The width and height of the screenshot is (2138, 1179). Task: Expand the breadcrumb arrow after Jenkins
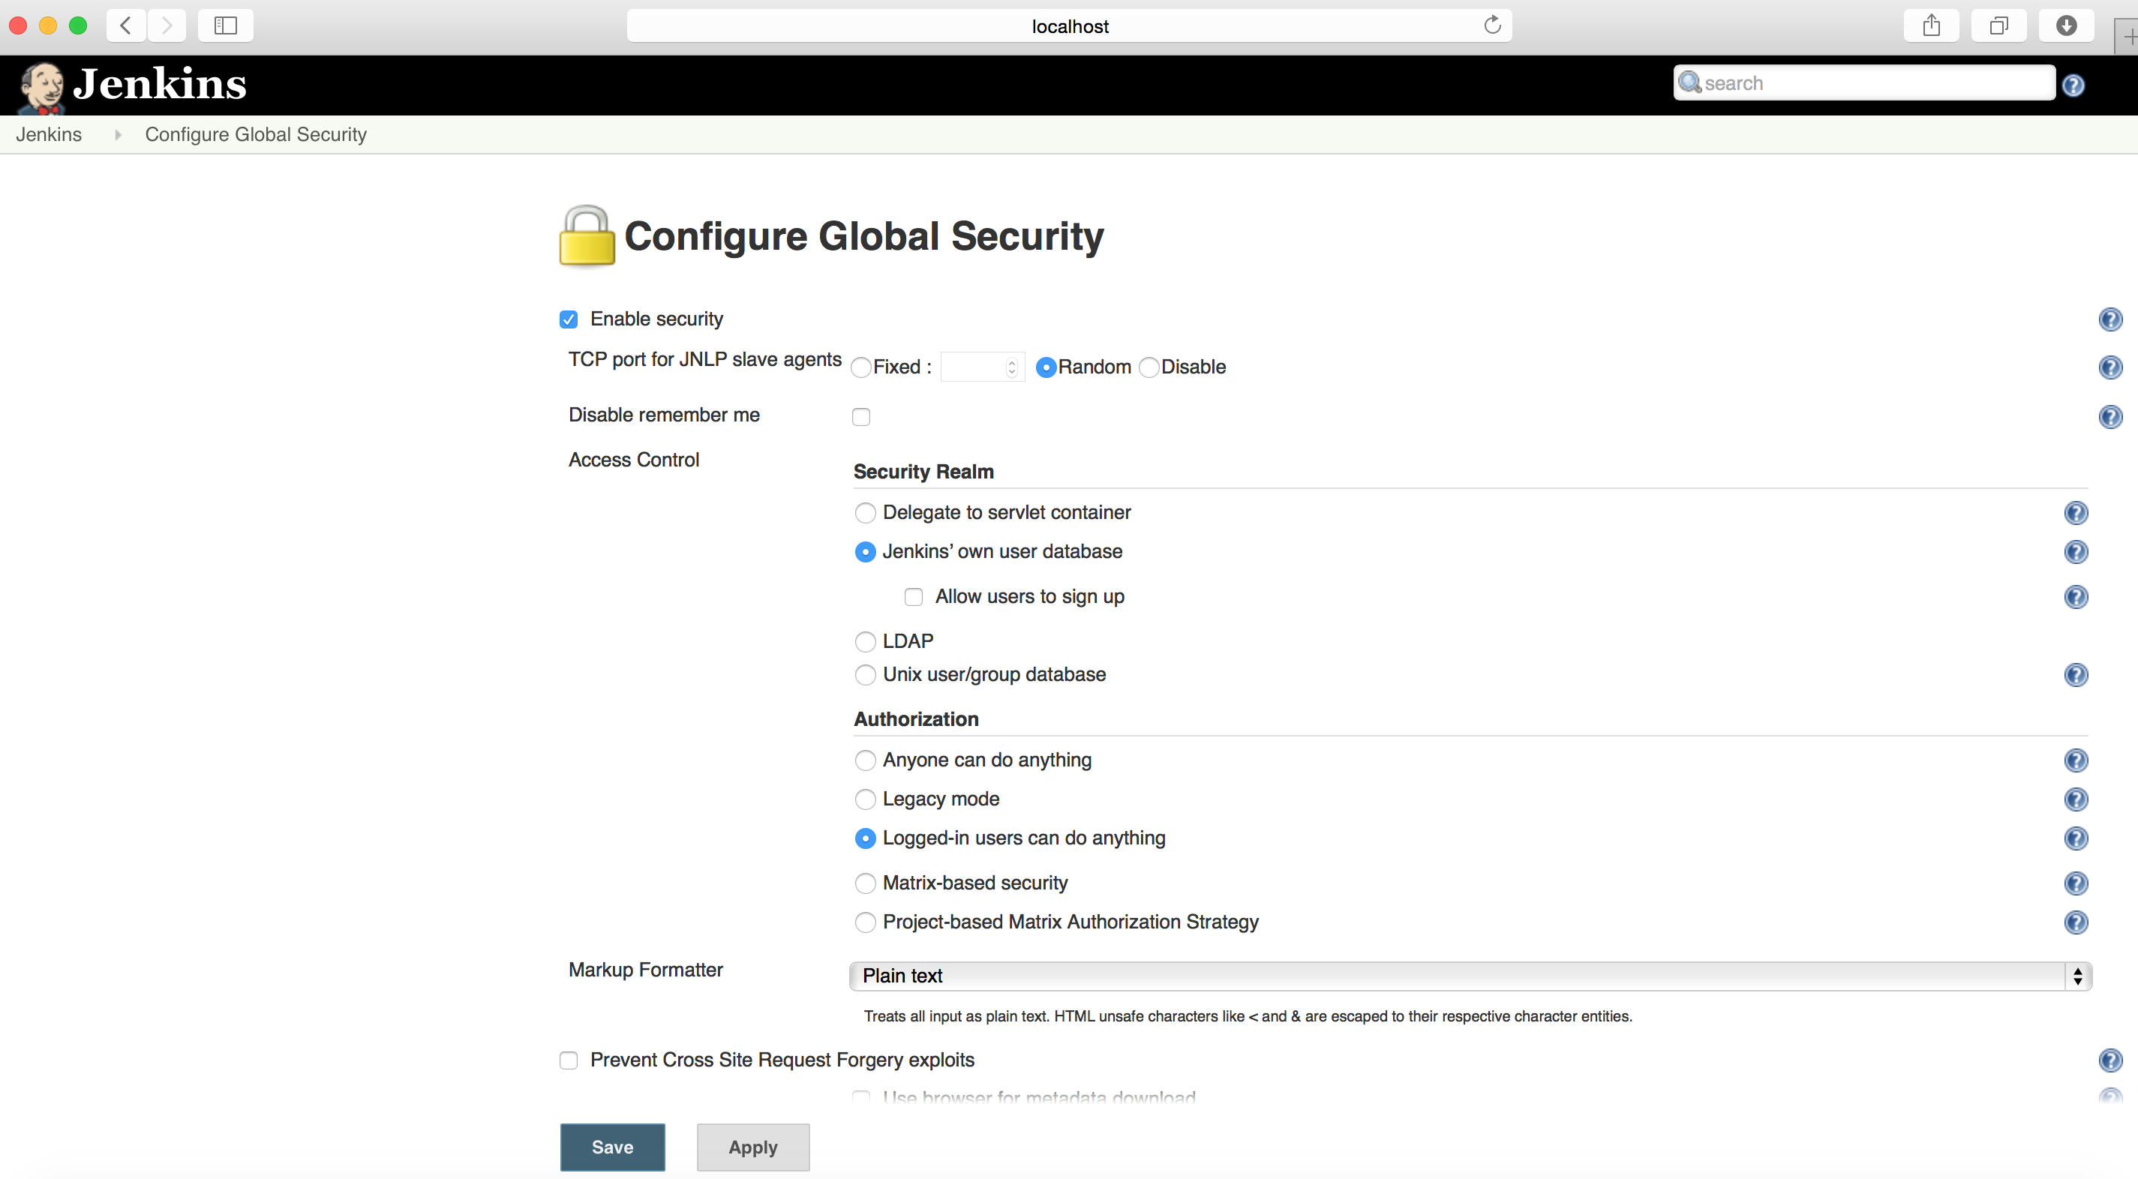coord(117,134)
